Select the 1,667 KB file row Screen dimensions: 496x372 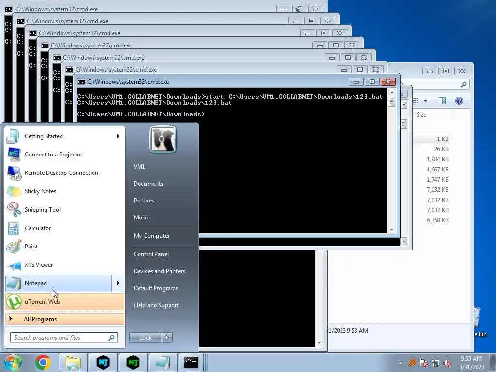click(432, 169)
